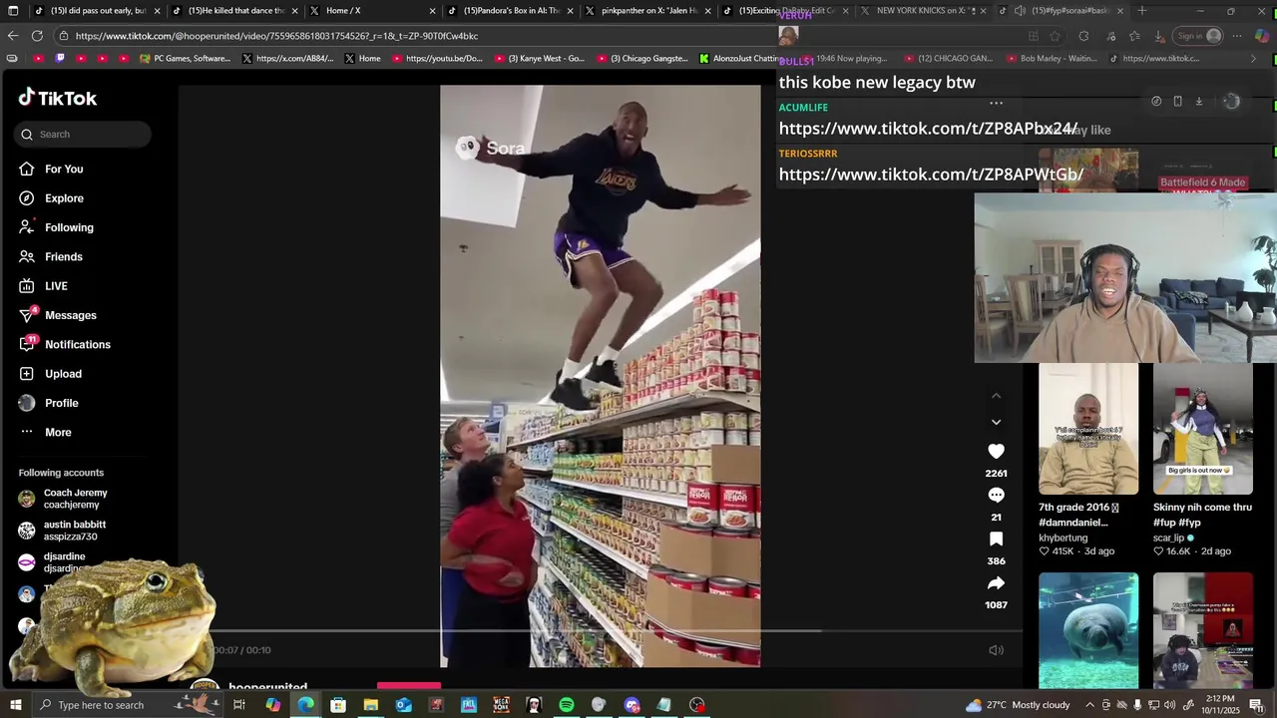Expand the More menu
Image resolution: width=1277 pixels, height=718 pixels.
[45, 432]
